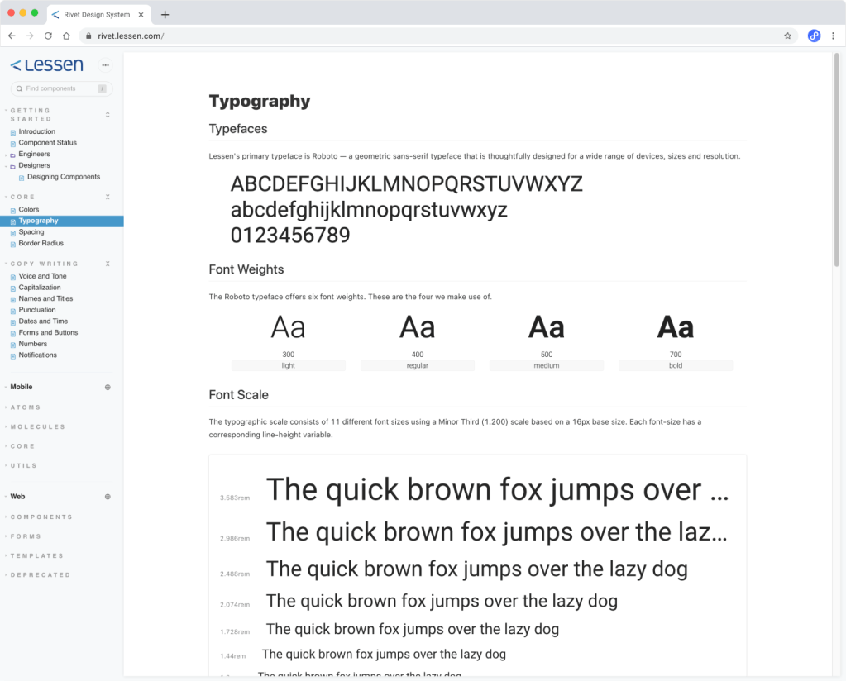Expand the Web Components section
846x681 pixels.
[x=41, y=517]
